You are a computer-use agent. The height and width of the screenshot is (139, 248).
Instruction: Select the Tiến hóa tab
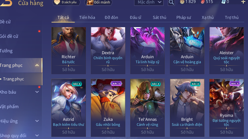point(87,17)
